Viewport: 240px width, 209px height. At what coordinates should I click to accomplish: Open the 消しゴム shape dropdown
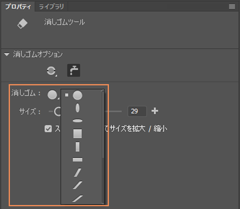[53, 95]
